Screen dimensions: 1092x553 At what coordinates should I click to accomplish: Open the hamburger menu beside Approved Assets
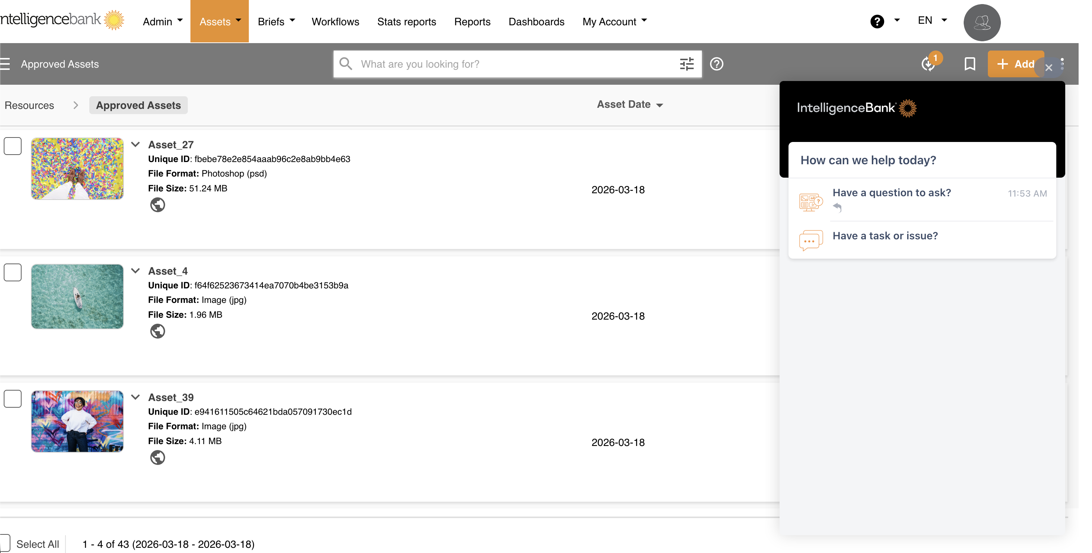click(5, 64)
